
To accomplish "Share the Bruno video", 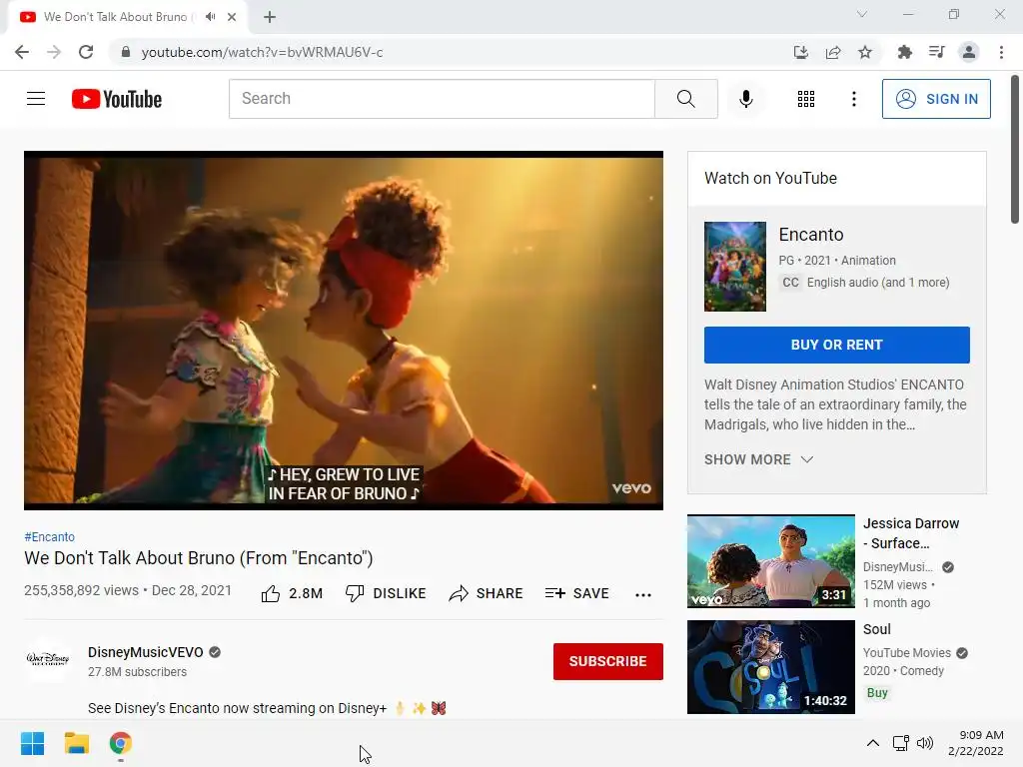I will pyautogui.click(x=487, y=593).
